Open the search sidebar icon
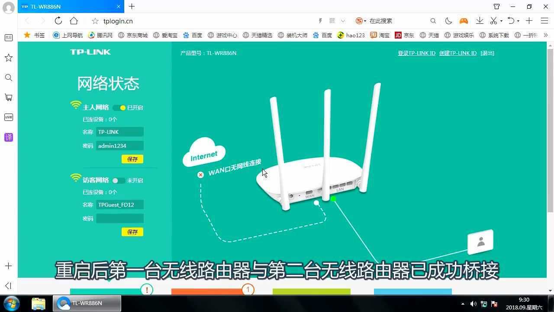Image resolution: width=554 pixels, height=312 pixels. pyautogui.click(x=9, y=78)
